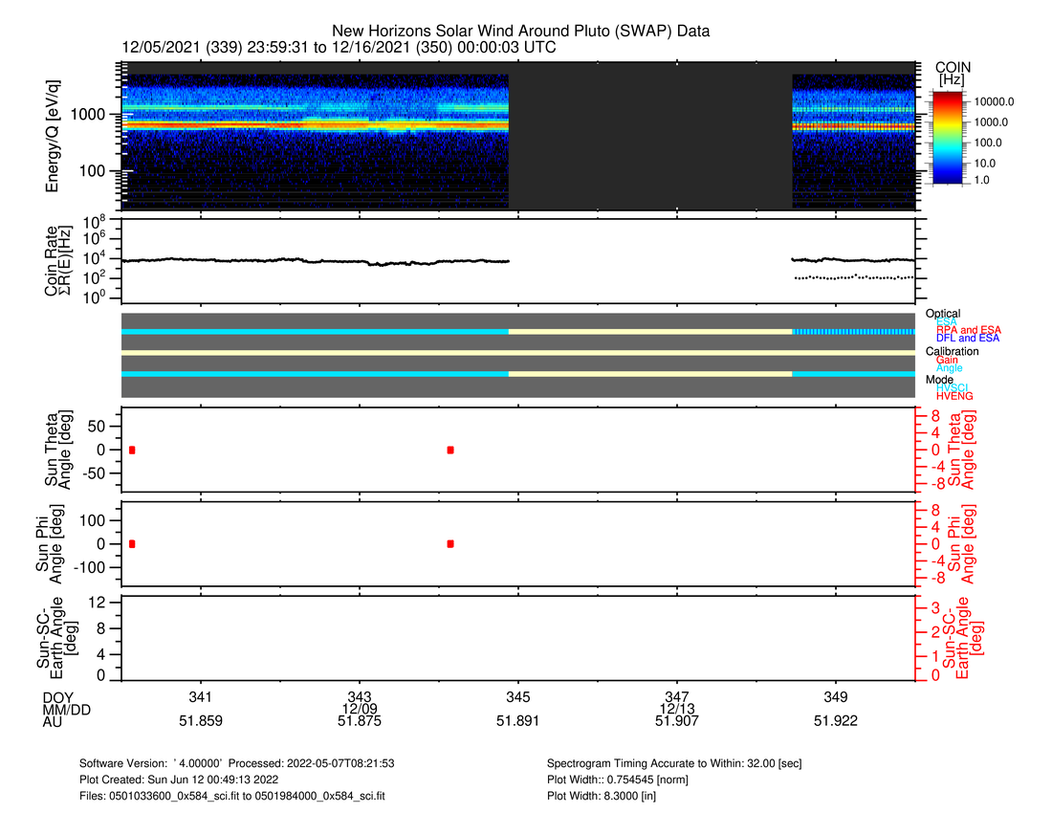Click the Files footer text line

[x=231, y=796]
